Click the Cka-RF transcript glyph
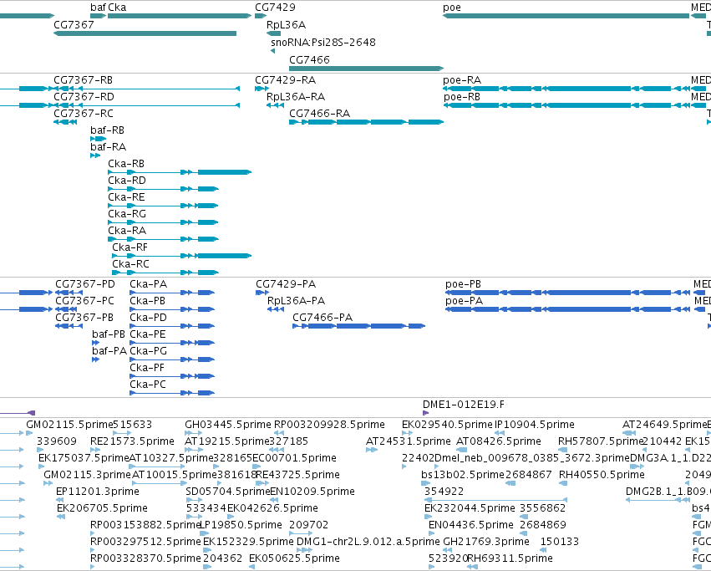 (182, 256)
